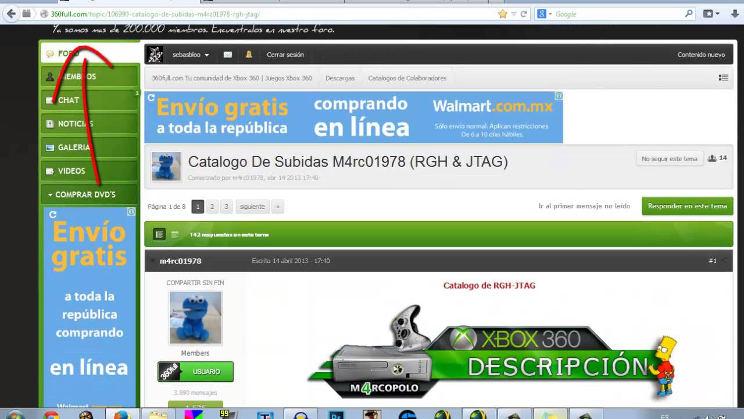The width and height of the screenshot is (744, 419).
Task: Click the Walmart banner ad info icon
Action: point(559,96)
